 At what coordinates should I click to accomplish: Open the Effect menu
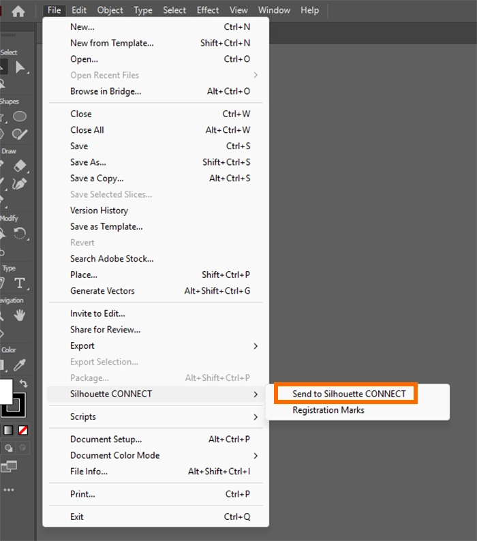tap(208, 10)
